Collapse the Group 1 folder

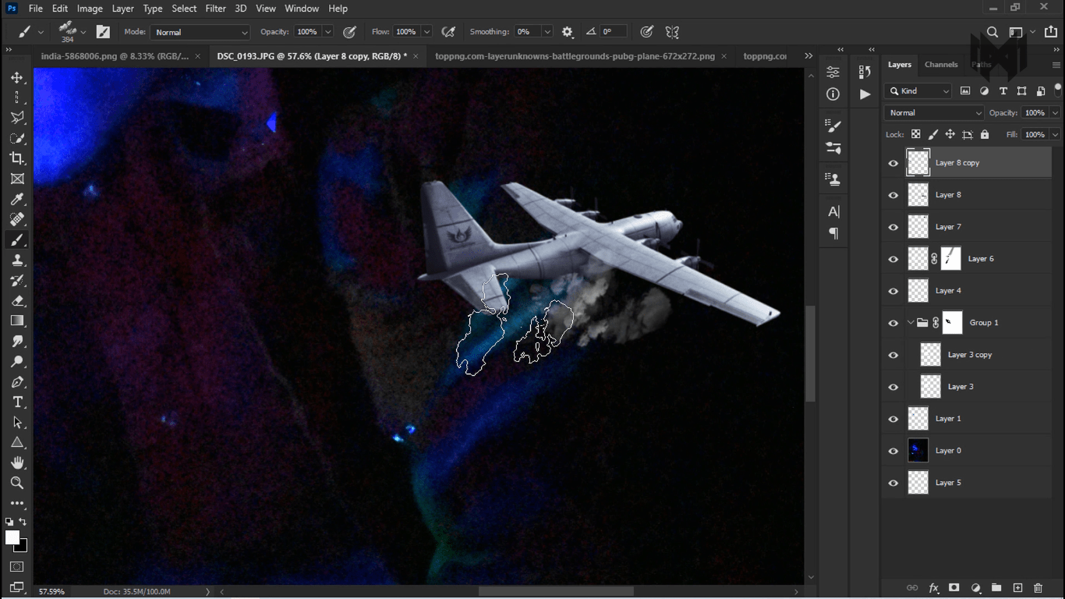click(x=911, y=323)
